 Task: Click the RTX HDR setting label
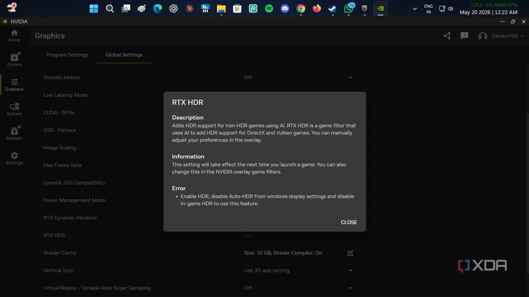[54, 235]
